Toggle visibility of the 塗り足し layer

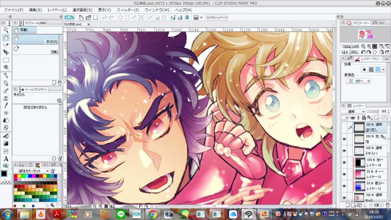[344, 127]
